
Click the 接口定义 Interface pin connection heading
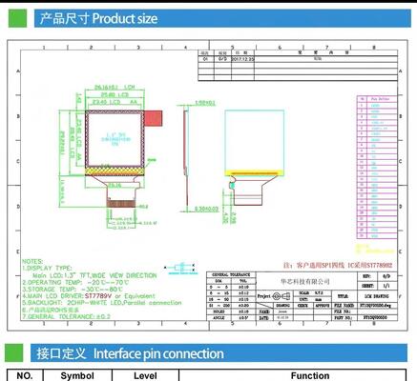click(130, 353)
